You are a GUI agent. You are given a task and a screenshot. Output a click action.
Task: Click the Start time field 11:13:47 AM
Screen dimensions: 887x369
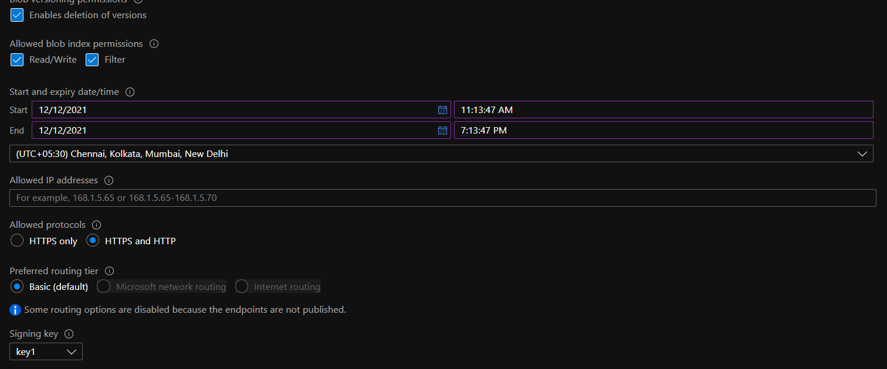coord(663,110)
